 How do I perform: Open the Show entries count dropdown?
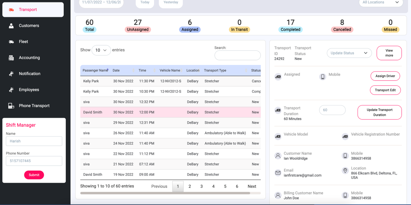tap(101, 50)
